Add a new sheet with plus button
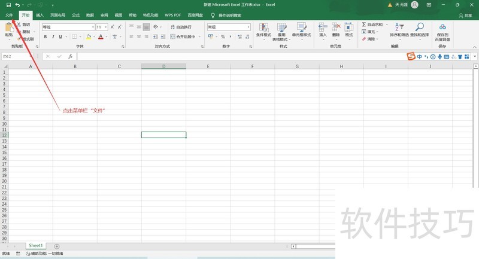Viewport: 479px width, 259px height. tap(57, 246)
